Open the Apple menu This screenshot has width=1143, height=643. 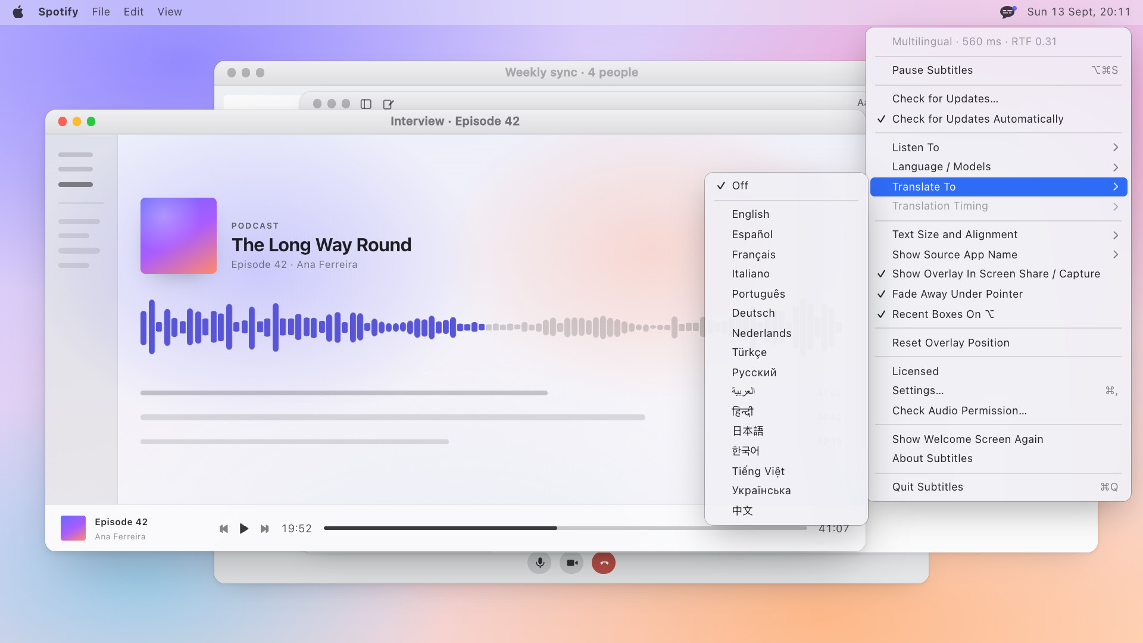[x=18, y=12]
